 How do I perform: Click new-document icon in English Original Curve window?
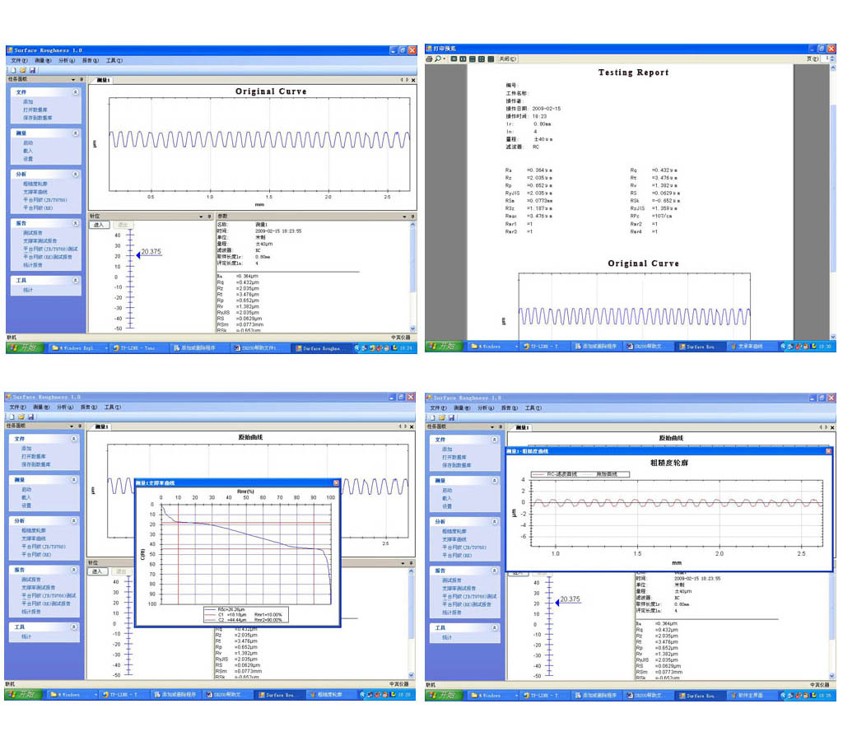(x=14, y=71)
